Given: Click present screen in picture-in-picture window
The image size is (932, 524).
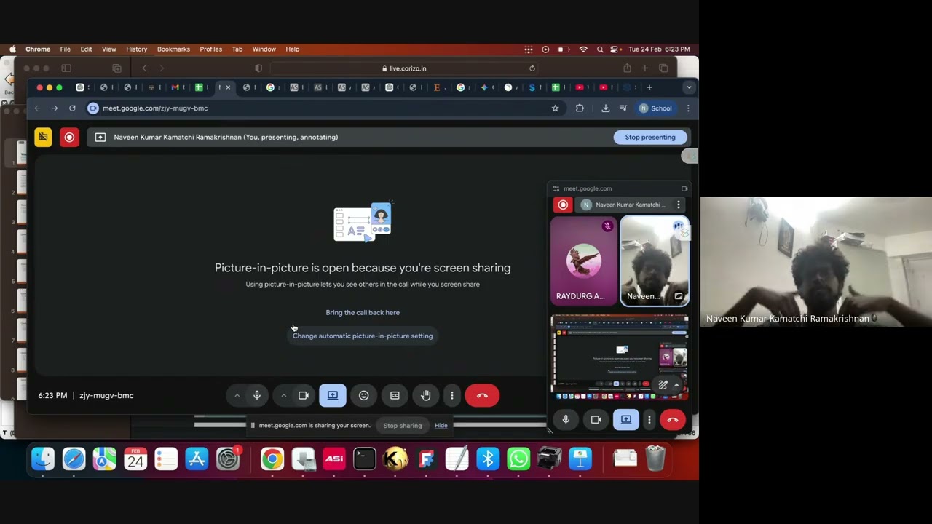Looking at the screenshot, I should [626, 419].
